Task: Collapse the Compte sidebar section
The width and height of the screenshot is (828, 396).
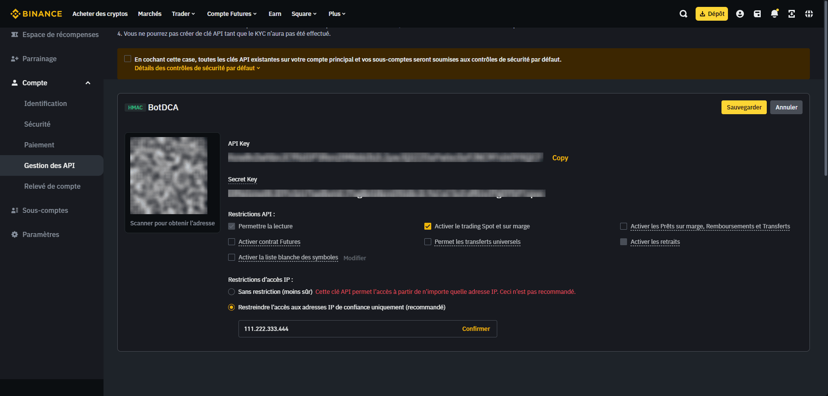Action: click(x=88, y=83)
